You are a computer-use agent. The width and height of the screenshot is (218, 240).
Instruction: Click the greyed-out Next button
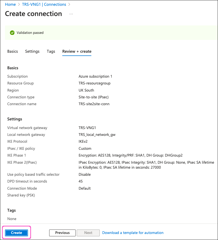[x=88, y=233]
